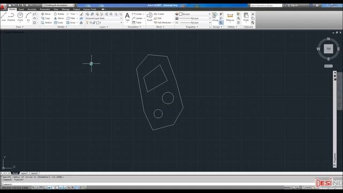Create a new block
The image size is (343, 193).
click(x=159, y=14)
